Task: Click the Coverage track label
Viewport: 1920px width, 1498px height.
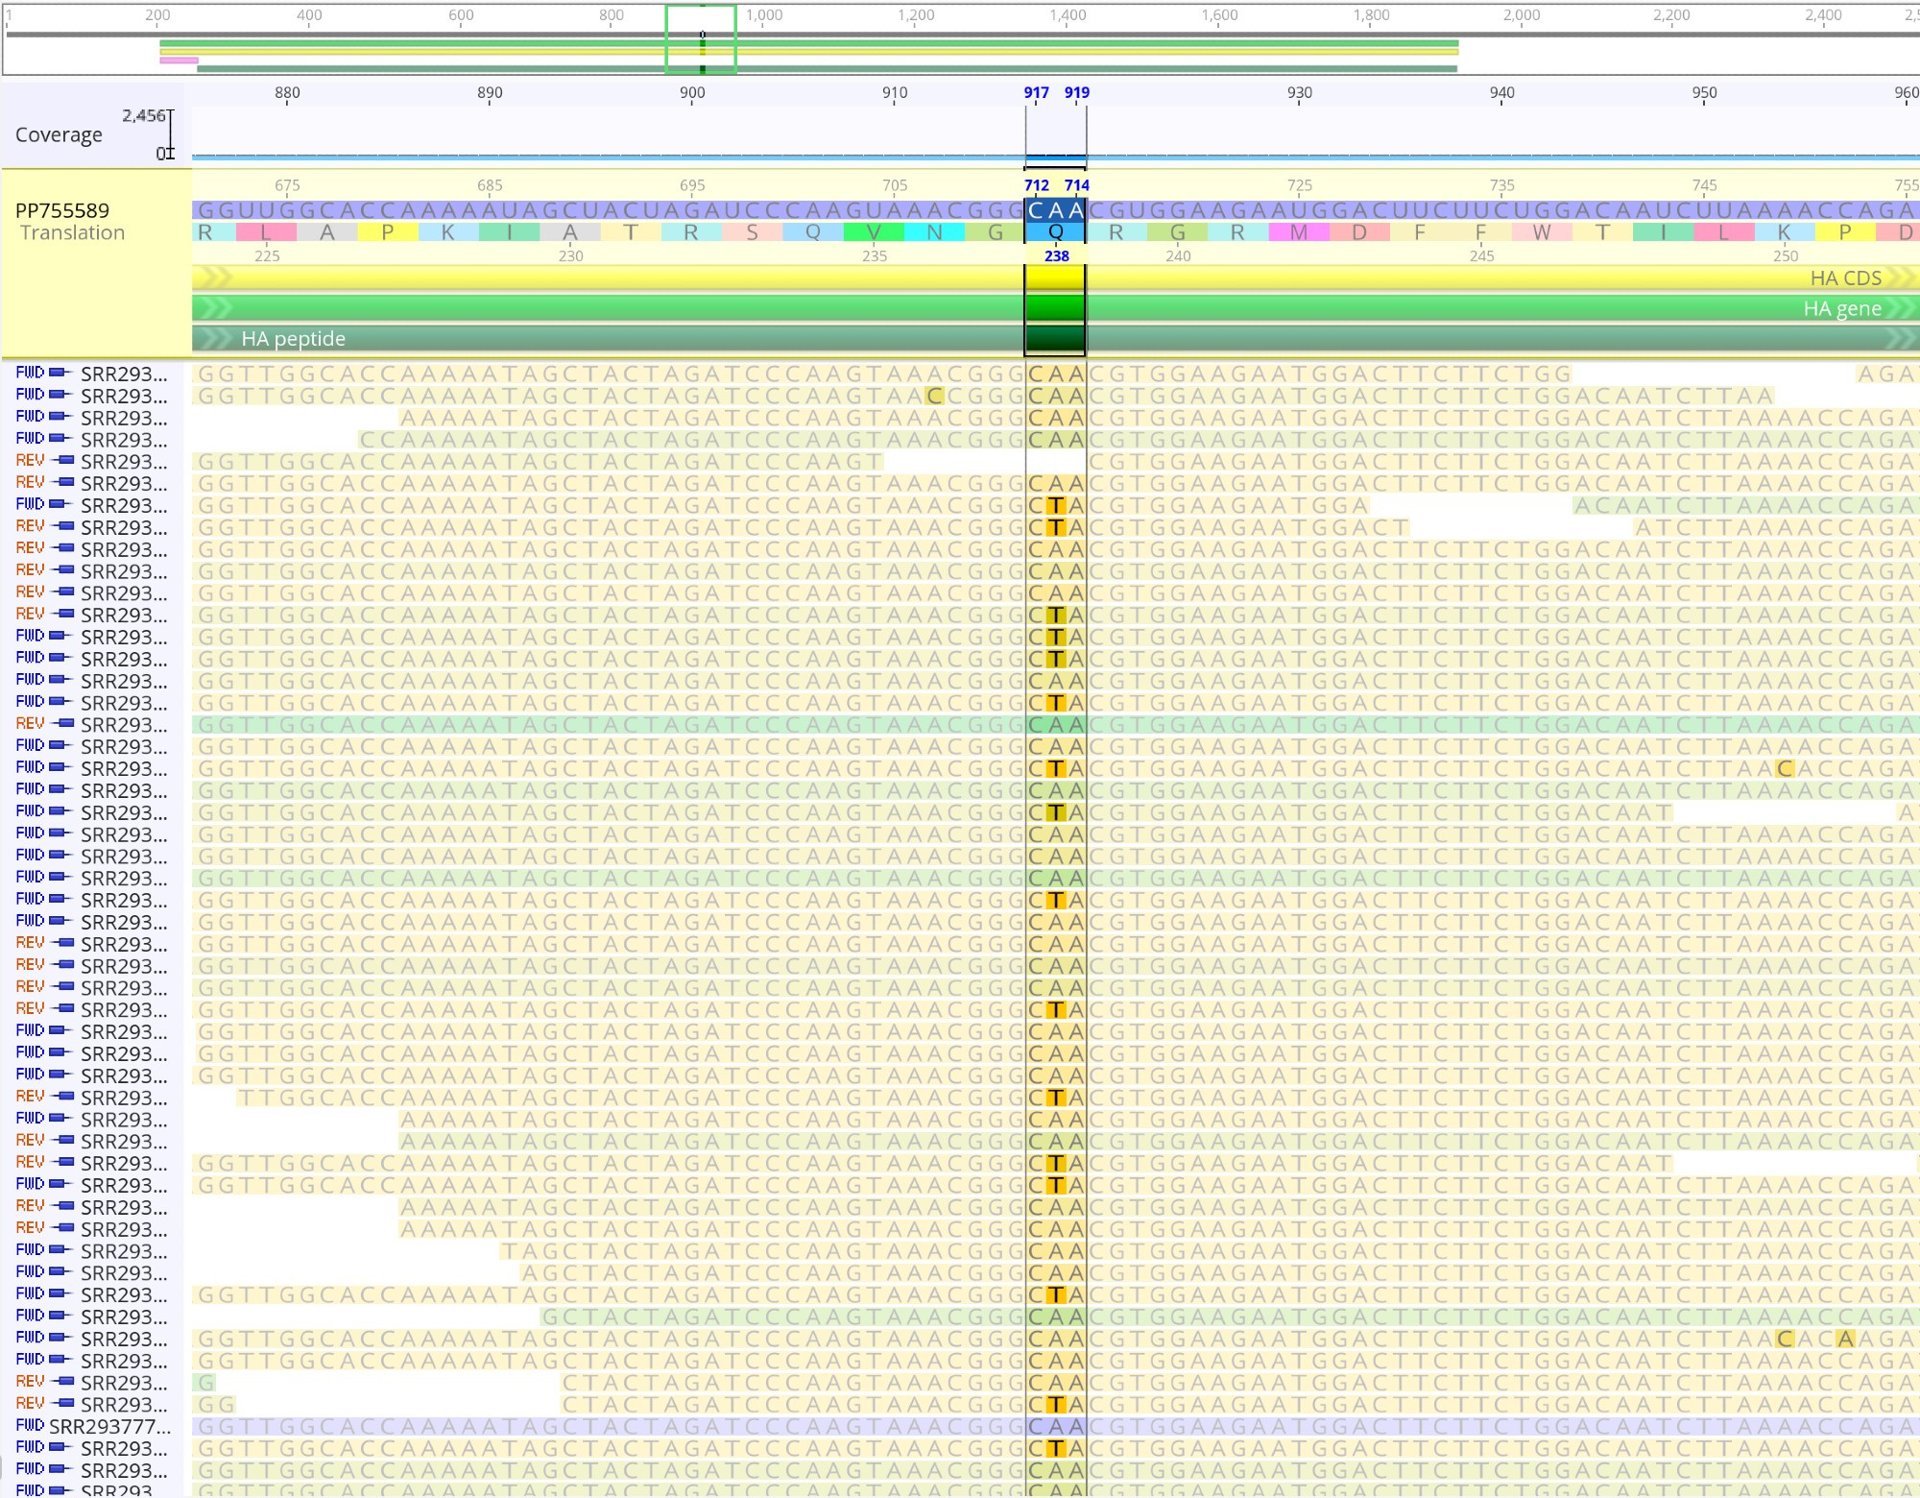Action: (59, 134)
